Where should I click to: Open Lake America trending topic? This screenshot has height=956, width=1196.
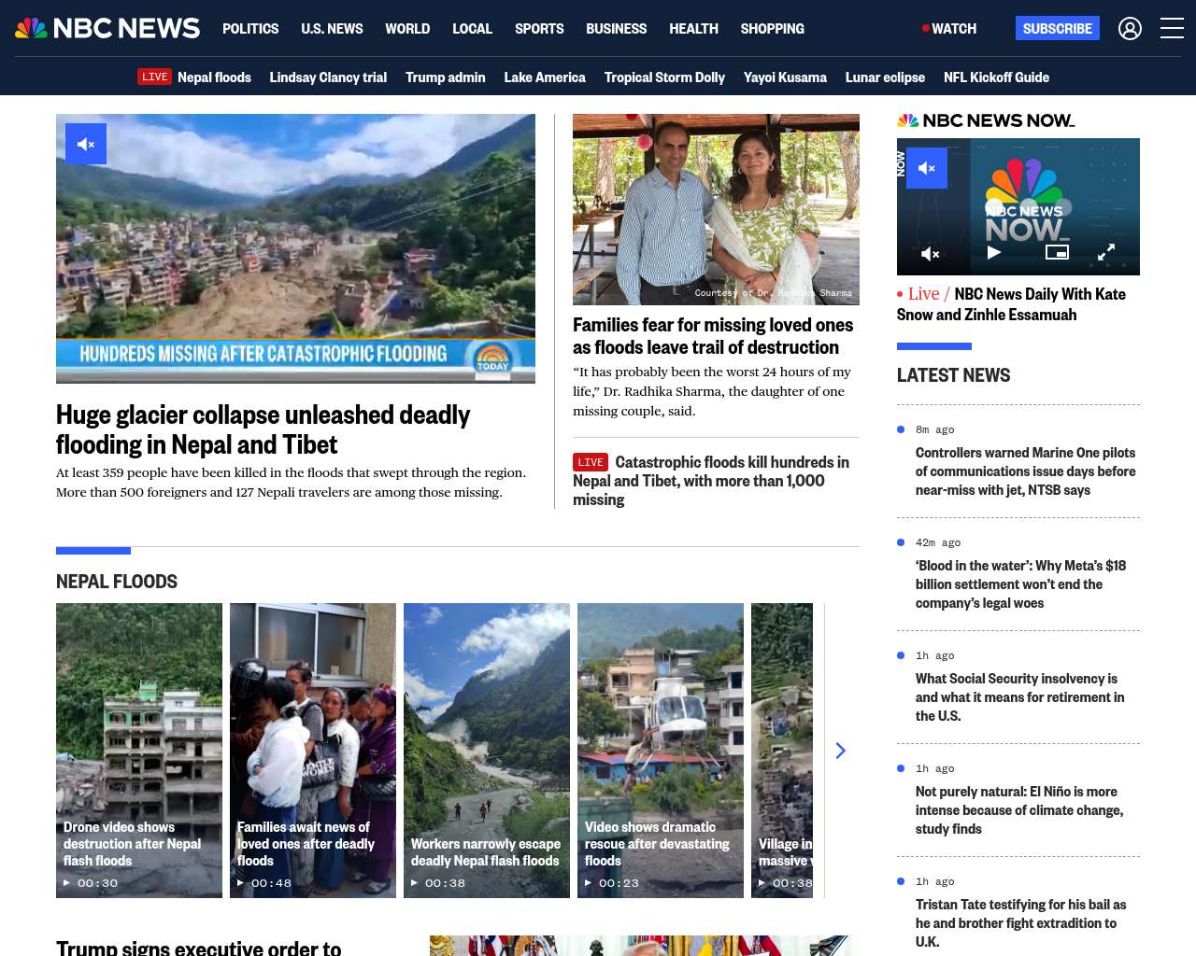pyautogui.click(x=545, y=77)
